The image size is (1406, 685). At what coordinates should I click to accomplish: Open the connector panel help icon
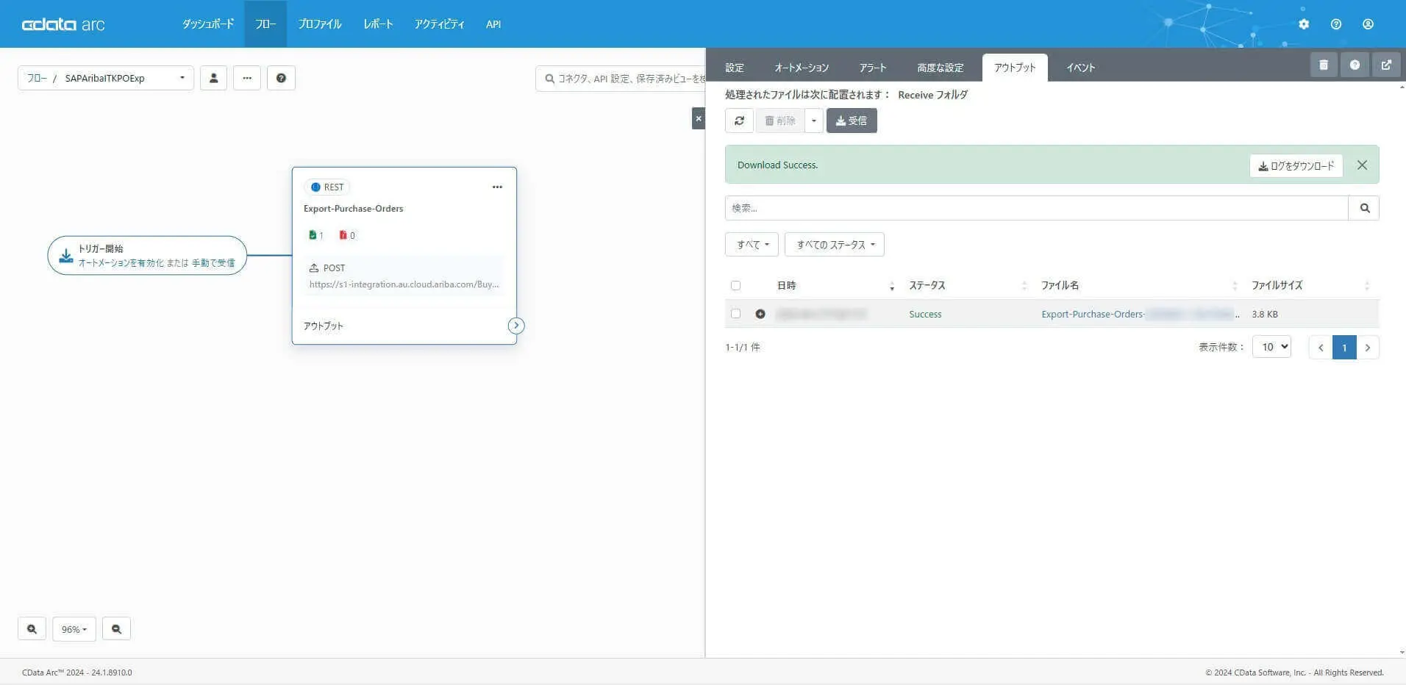pos(1355,65)
